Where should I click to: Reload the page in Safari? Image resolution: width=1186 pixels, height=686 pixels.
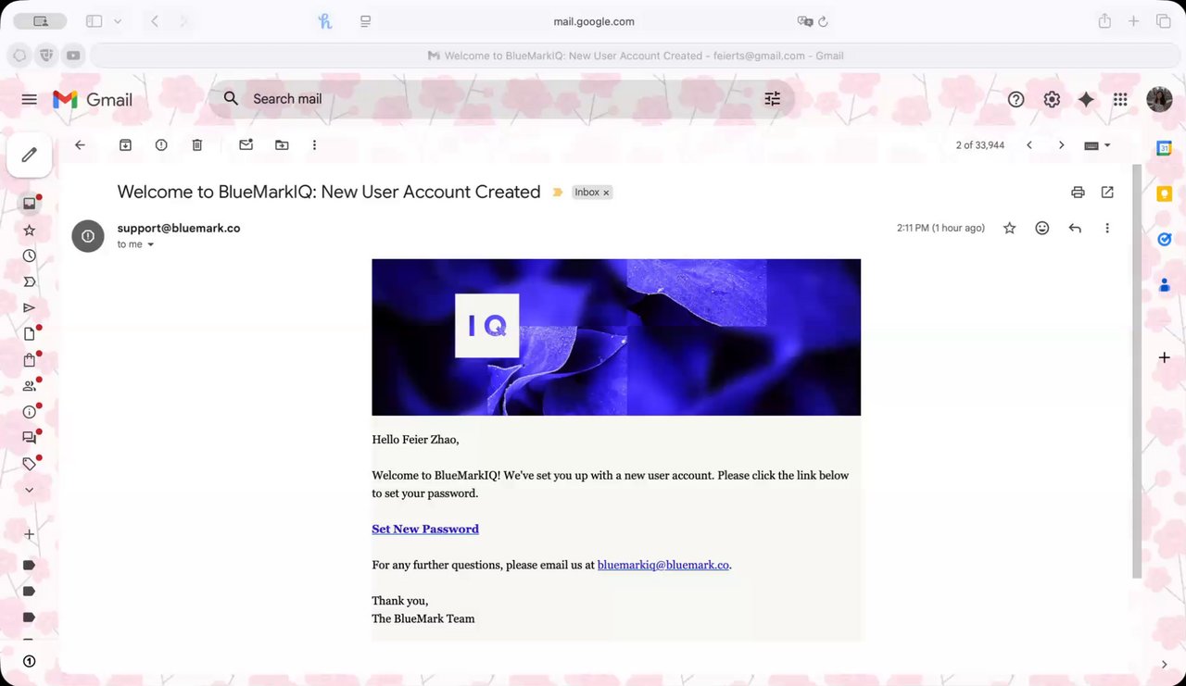823,21
